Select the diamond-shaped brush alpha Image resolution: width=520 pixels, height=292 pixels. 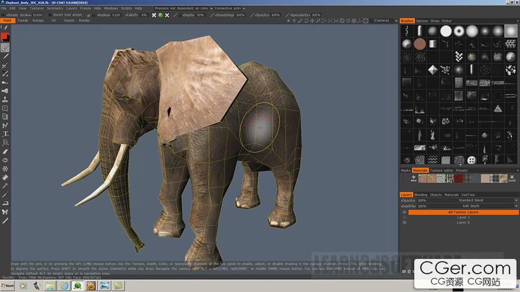point(433,70)
